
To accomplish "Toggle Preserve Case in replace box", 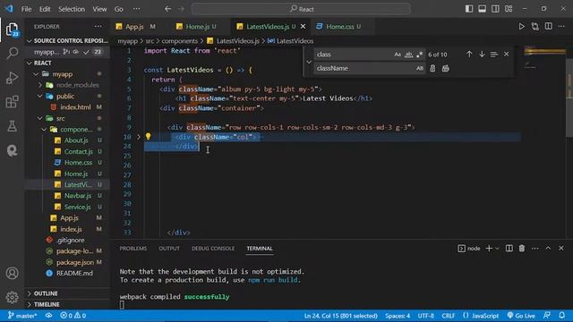I will click(x=420, y=68).
